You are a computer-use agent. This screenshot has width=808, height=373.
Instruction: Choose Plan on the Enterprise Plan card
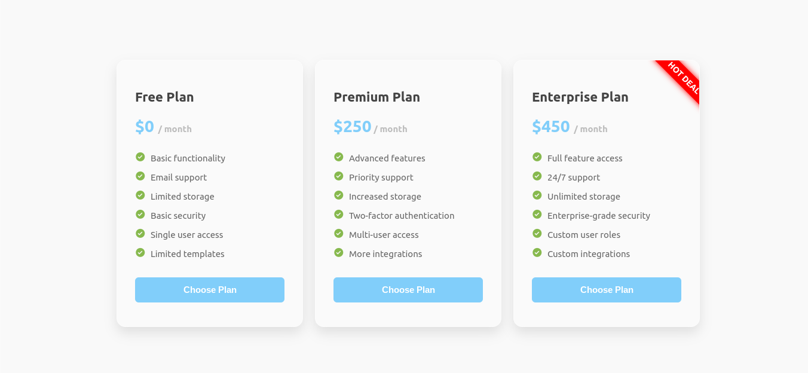606,289
